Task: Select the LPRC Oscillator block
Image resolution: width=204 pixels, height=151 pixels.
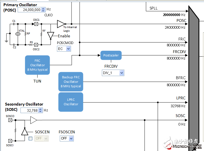Action: 71,102
